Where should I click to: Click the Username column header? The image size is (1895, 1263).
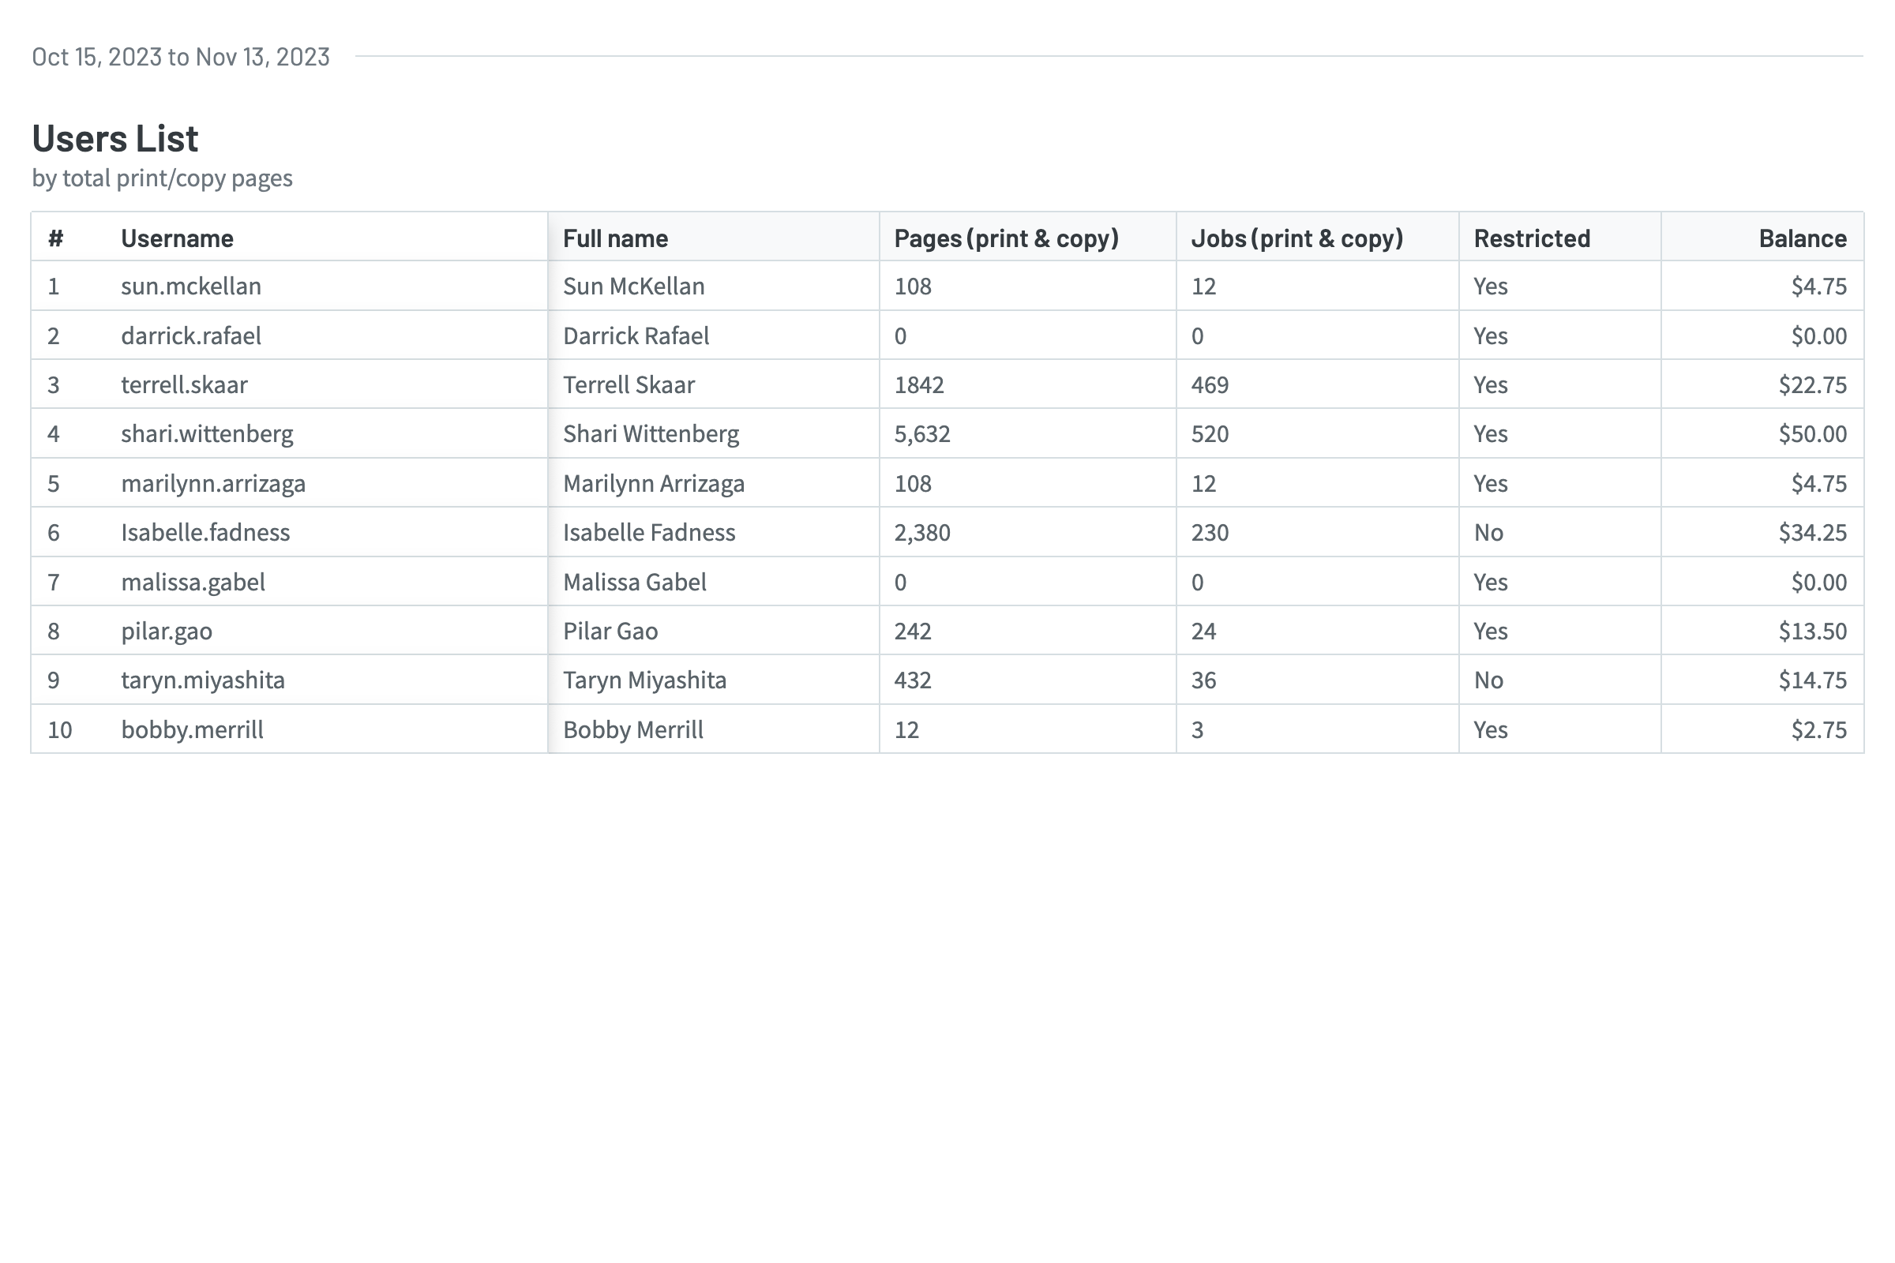coord(177,238)
